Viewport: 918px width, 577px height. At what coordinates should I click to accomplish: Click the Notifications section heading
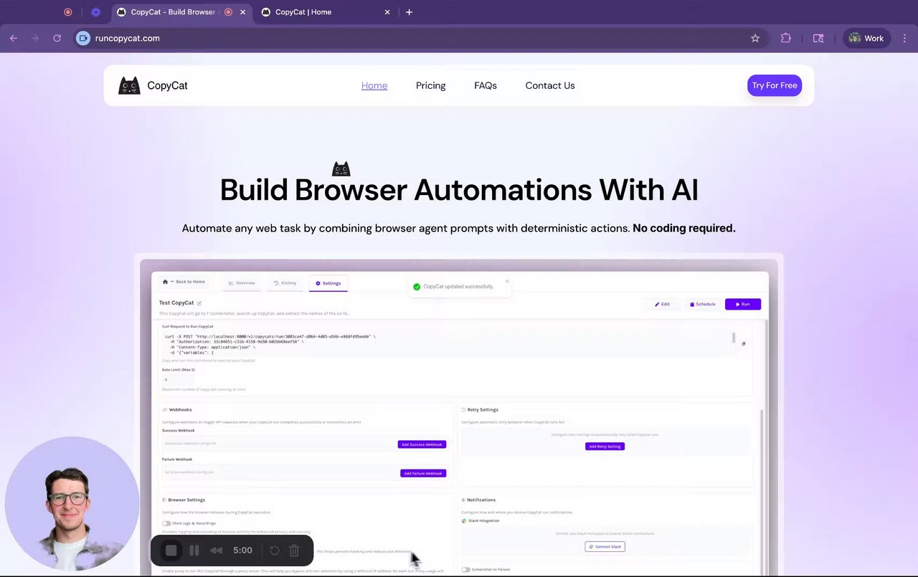click(481, 500)
